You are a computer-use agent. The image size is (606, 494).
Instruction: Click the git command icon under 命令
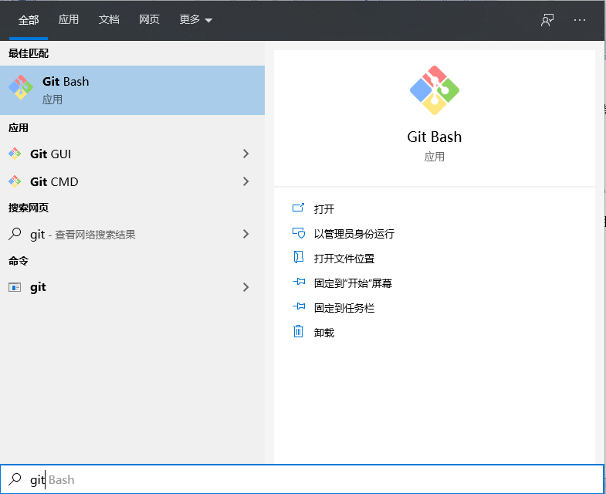pyautogui.click(x=15, y=287)
